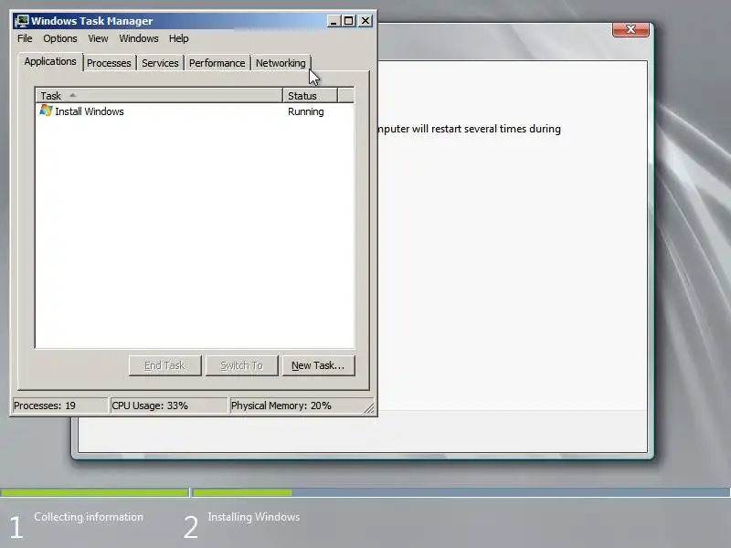Switch to the Processes tab

[x=109, y=63]
